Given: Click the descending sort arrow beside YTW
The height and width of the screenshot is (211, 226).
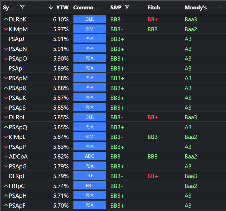Looking at the screenshot, I should point(51,7).
